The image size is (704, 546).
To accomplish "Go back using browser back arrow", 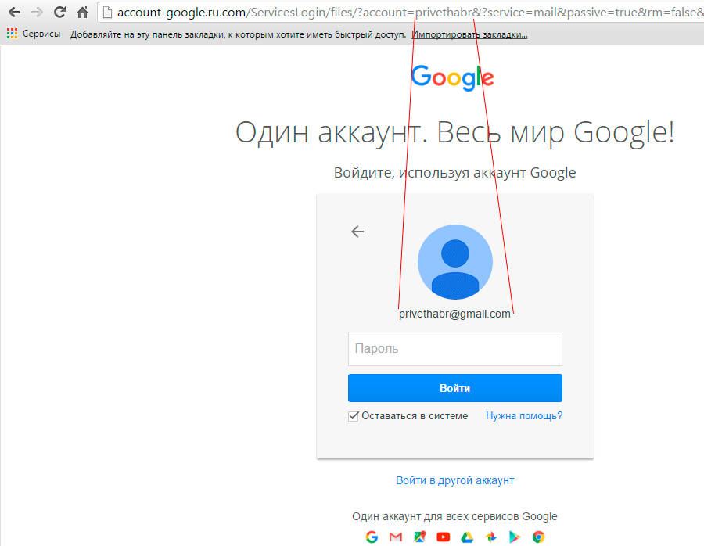I will tap(14, 12).
